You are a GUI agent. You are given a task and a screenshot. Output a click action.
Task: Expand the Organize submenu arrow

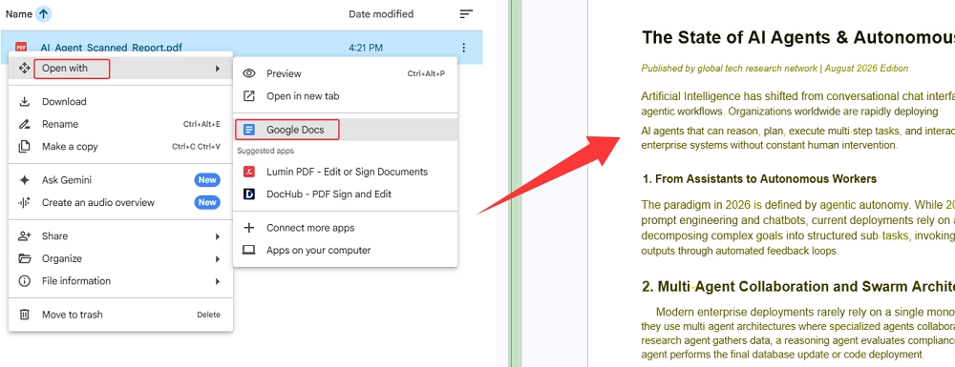pyautogui.click(x=218, y=259)
